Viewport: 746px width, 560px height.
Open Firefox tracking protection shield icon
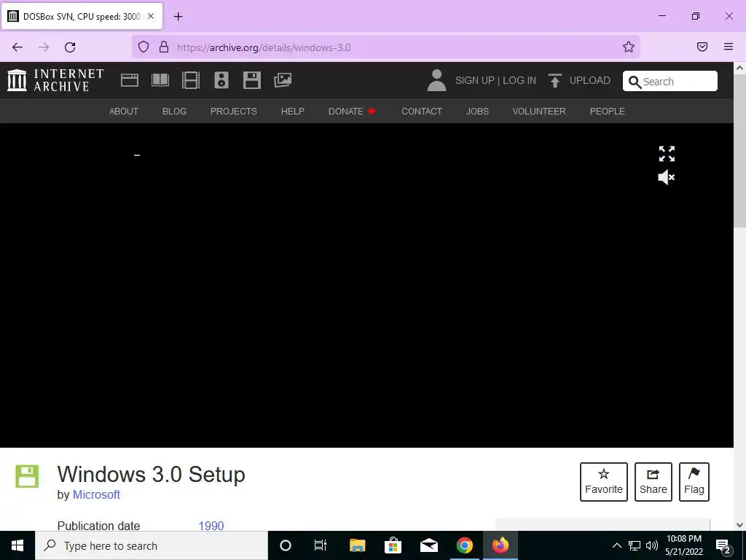[144, 47]
